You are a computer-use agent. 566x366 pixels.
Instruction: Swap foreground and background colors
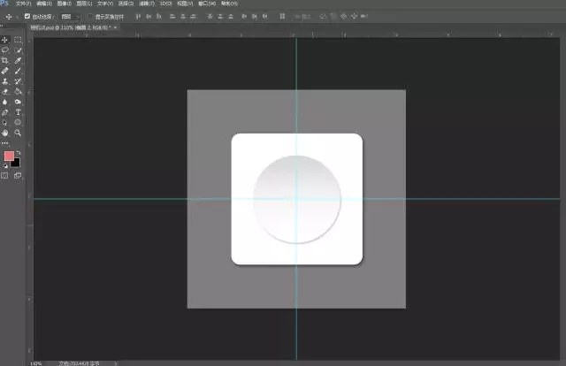coord(19,153)
